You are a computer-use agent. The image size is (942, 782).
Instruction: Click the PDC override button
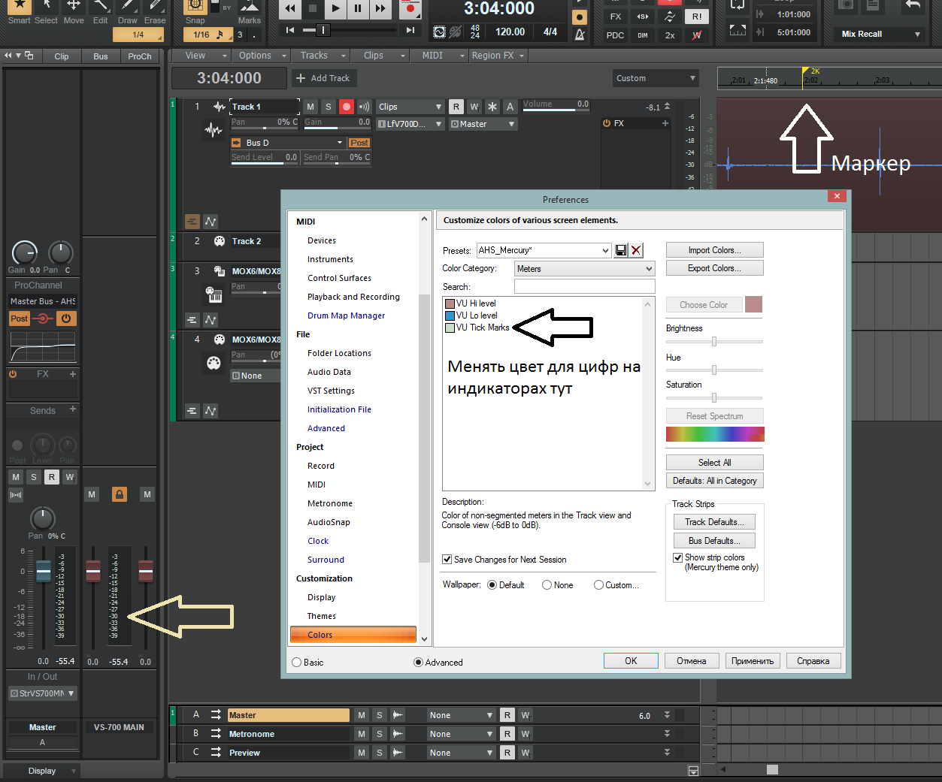pos(615,35)
